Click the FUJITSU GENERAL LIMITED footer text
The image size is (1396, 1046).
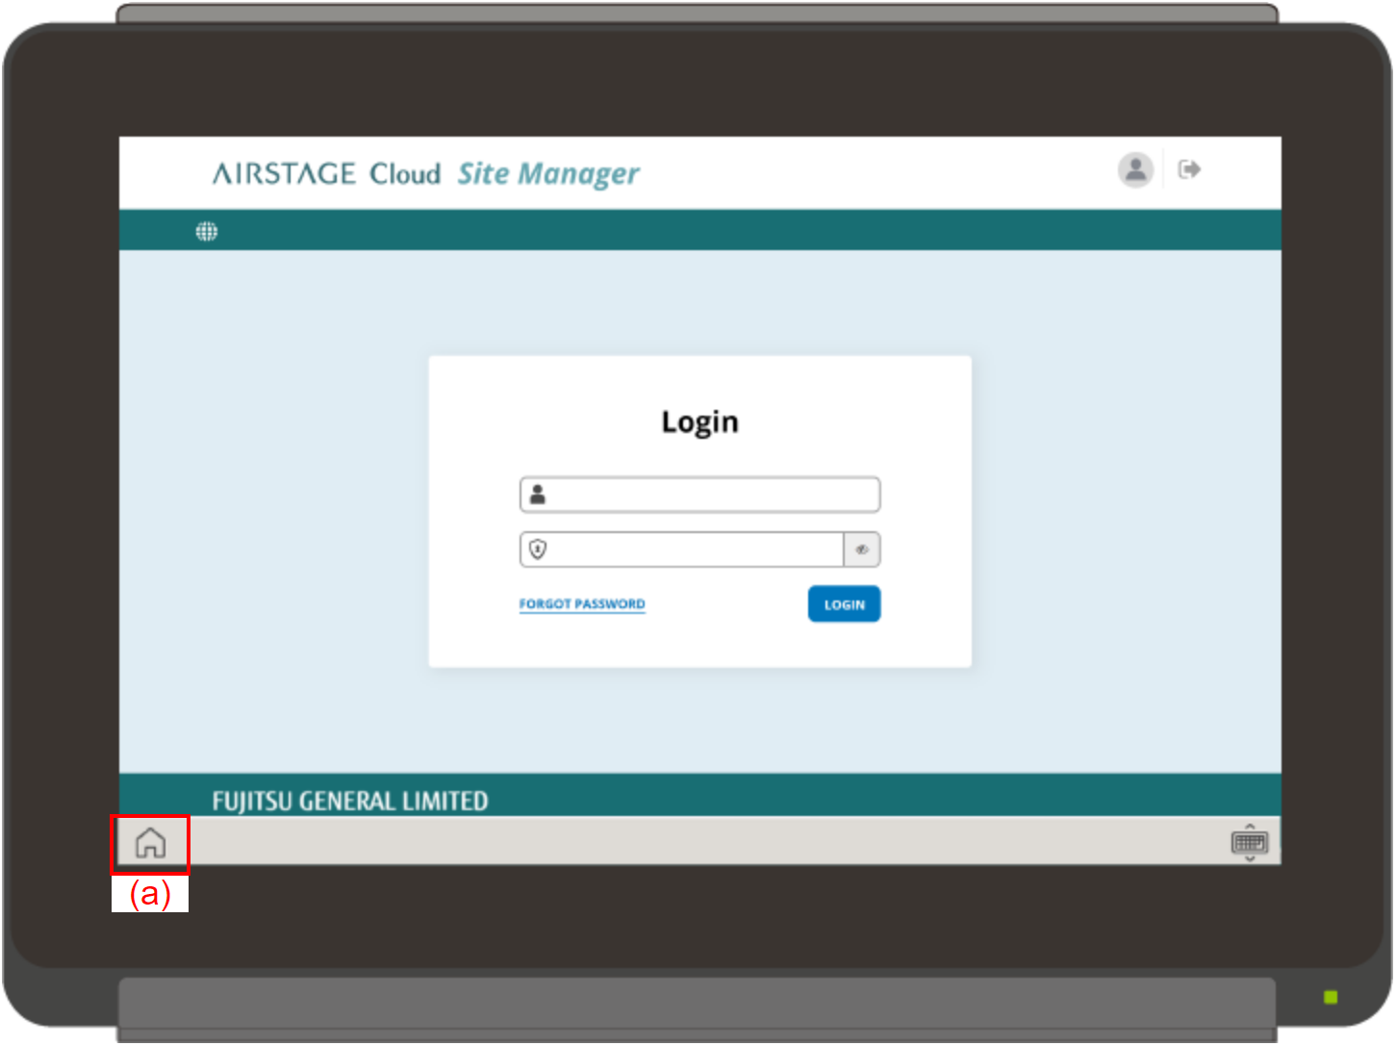click(350, 801)
